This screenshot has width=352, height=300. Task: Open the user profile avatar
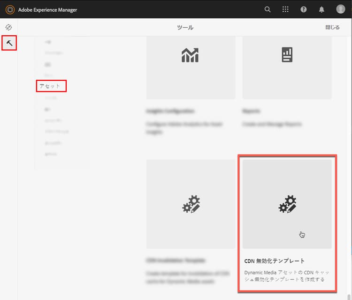click(x=341, y=9)
